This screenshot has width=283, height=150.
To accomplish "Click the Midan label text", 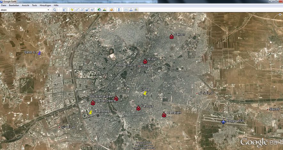I will tap(152, 59).
